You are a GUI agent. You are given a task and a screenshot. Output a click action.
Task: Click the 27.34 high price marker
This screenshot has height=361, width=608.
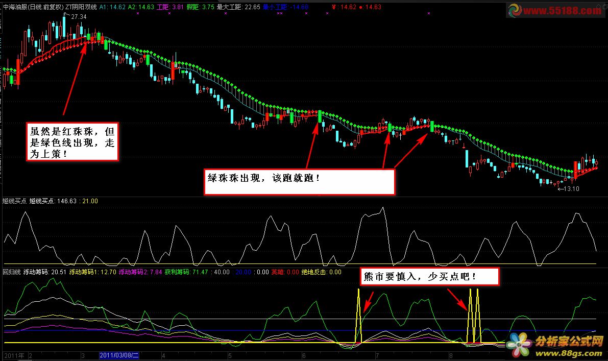(79, 17)
